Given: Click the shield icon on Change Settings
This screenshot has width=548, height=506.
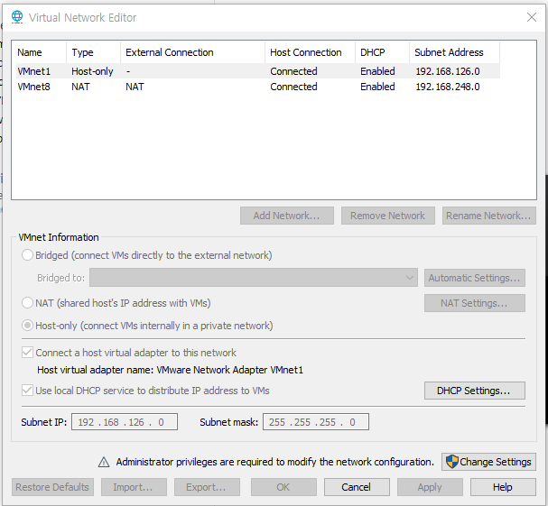Looking at the screenshot, I should pyautogui.click(x=452, y=462).
